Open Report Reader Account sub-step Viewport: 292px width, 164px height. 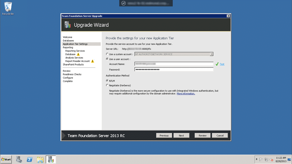pos(77,61)
